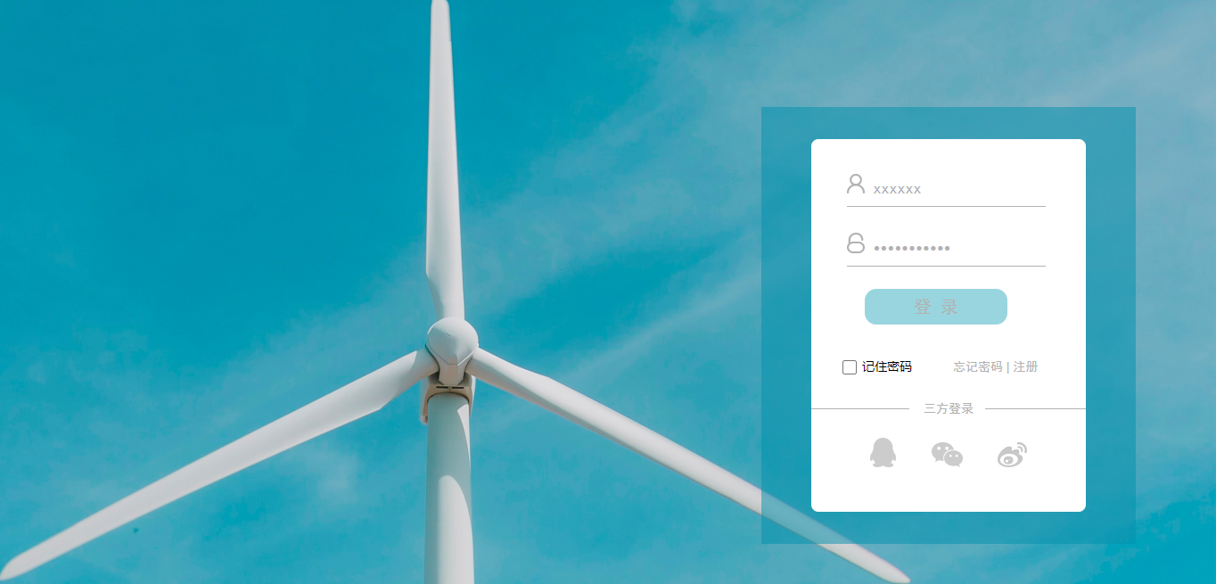Go to the 注册 link
Image resolution: width=1216 pixels, height=584 pixels.
point(1025,367)
